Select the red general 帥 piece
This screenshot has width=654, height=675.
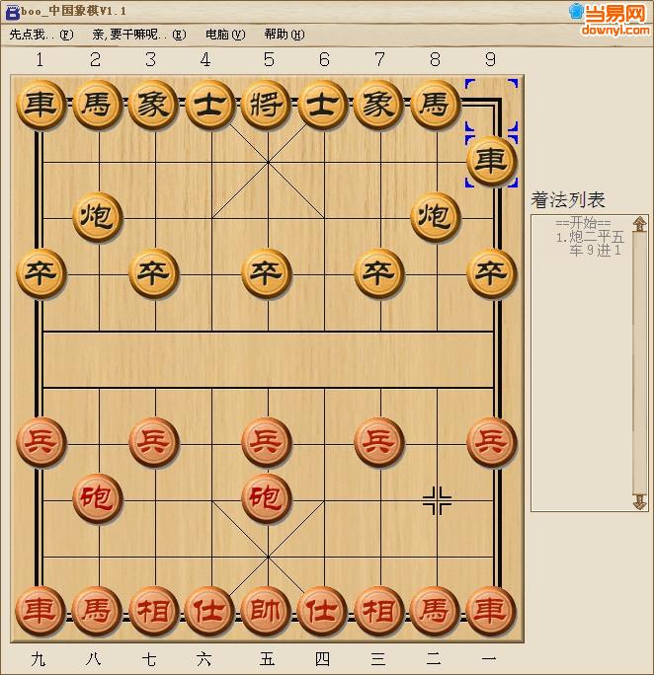(265, 610)
